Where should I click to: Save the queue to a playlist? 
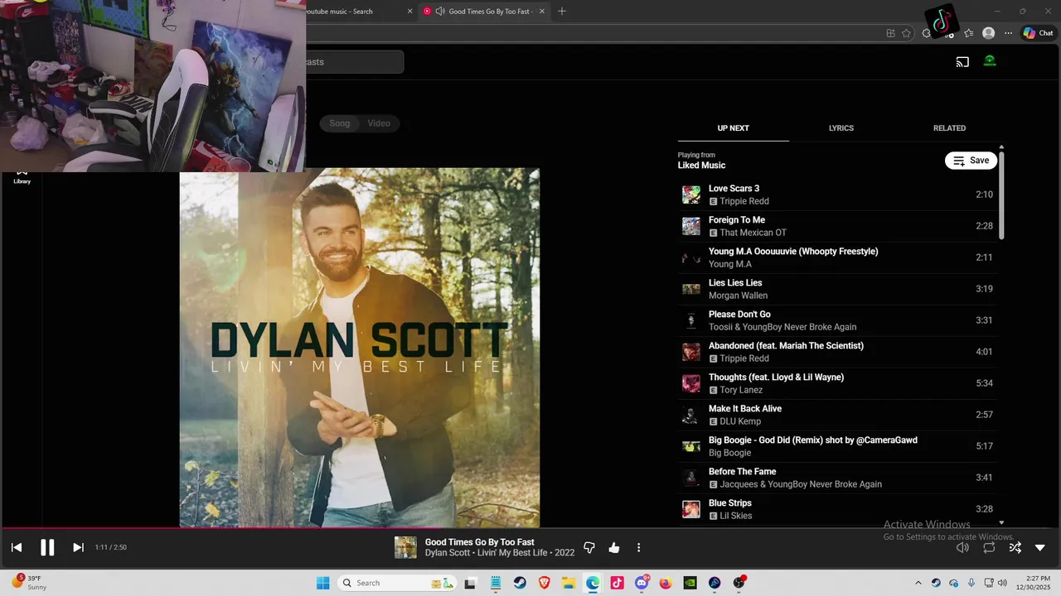[x=971, y=161]
